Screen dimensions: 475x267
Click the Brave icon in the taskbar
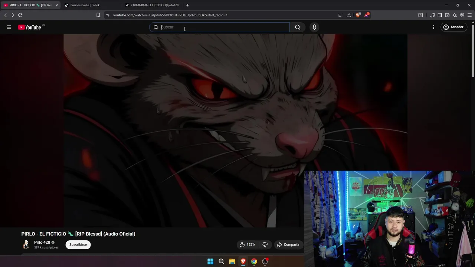point(243,261)
